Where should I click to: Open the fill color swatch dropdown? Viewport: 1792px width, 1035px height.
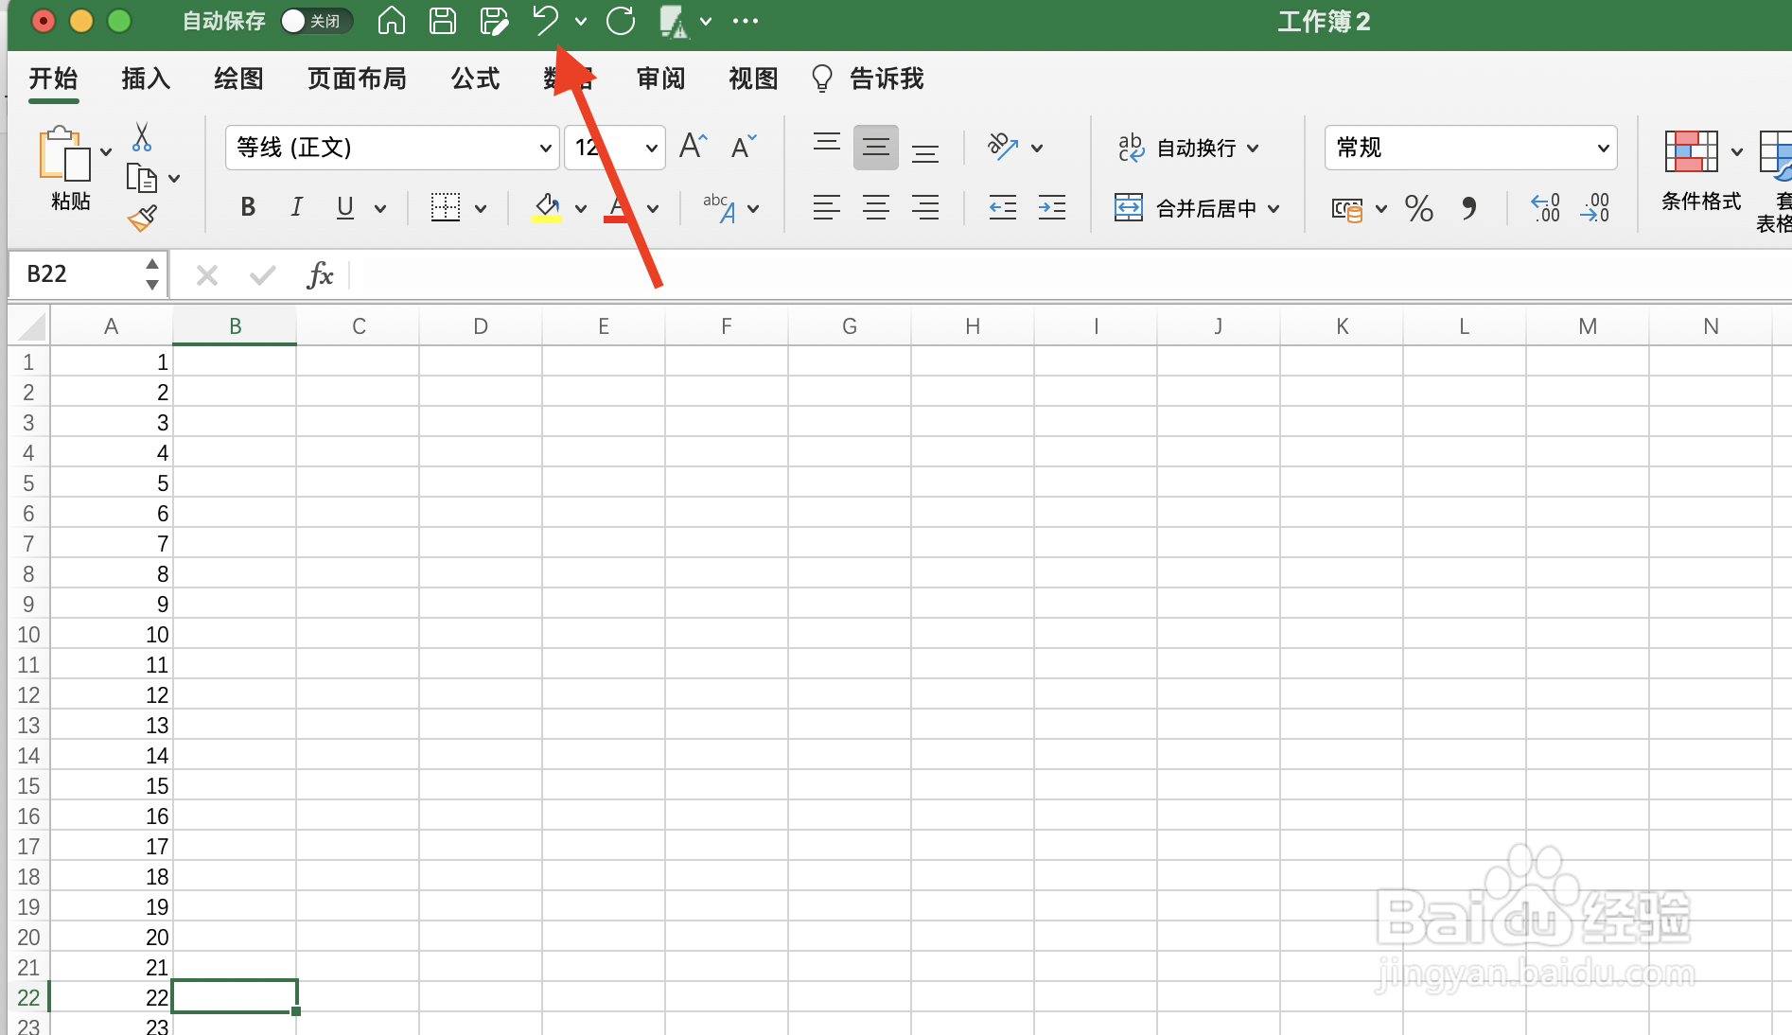click(580, 209)
